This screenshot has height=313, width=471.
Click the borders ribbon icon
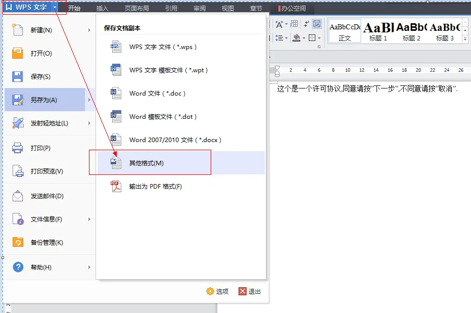click(x=312, y=38)
